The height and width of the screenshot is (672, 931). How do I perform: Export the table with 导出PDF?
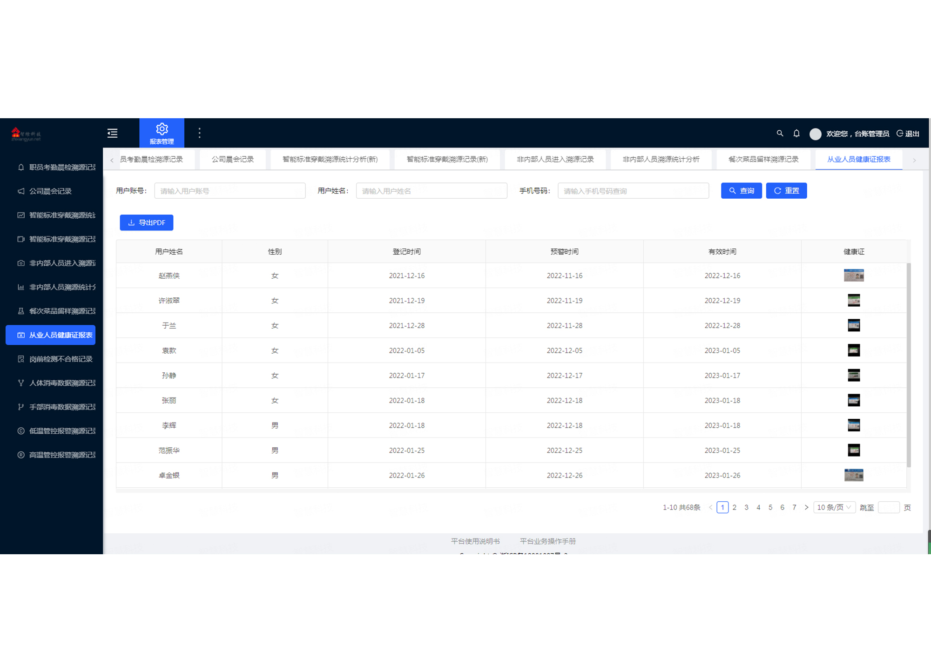point(147,222)
